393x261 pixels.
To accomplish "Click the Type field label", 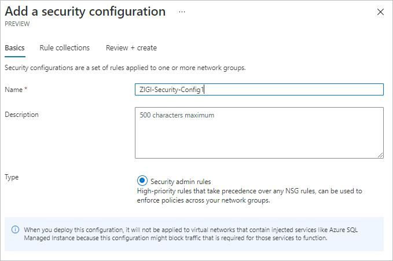I will coord(12,177).
